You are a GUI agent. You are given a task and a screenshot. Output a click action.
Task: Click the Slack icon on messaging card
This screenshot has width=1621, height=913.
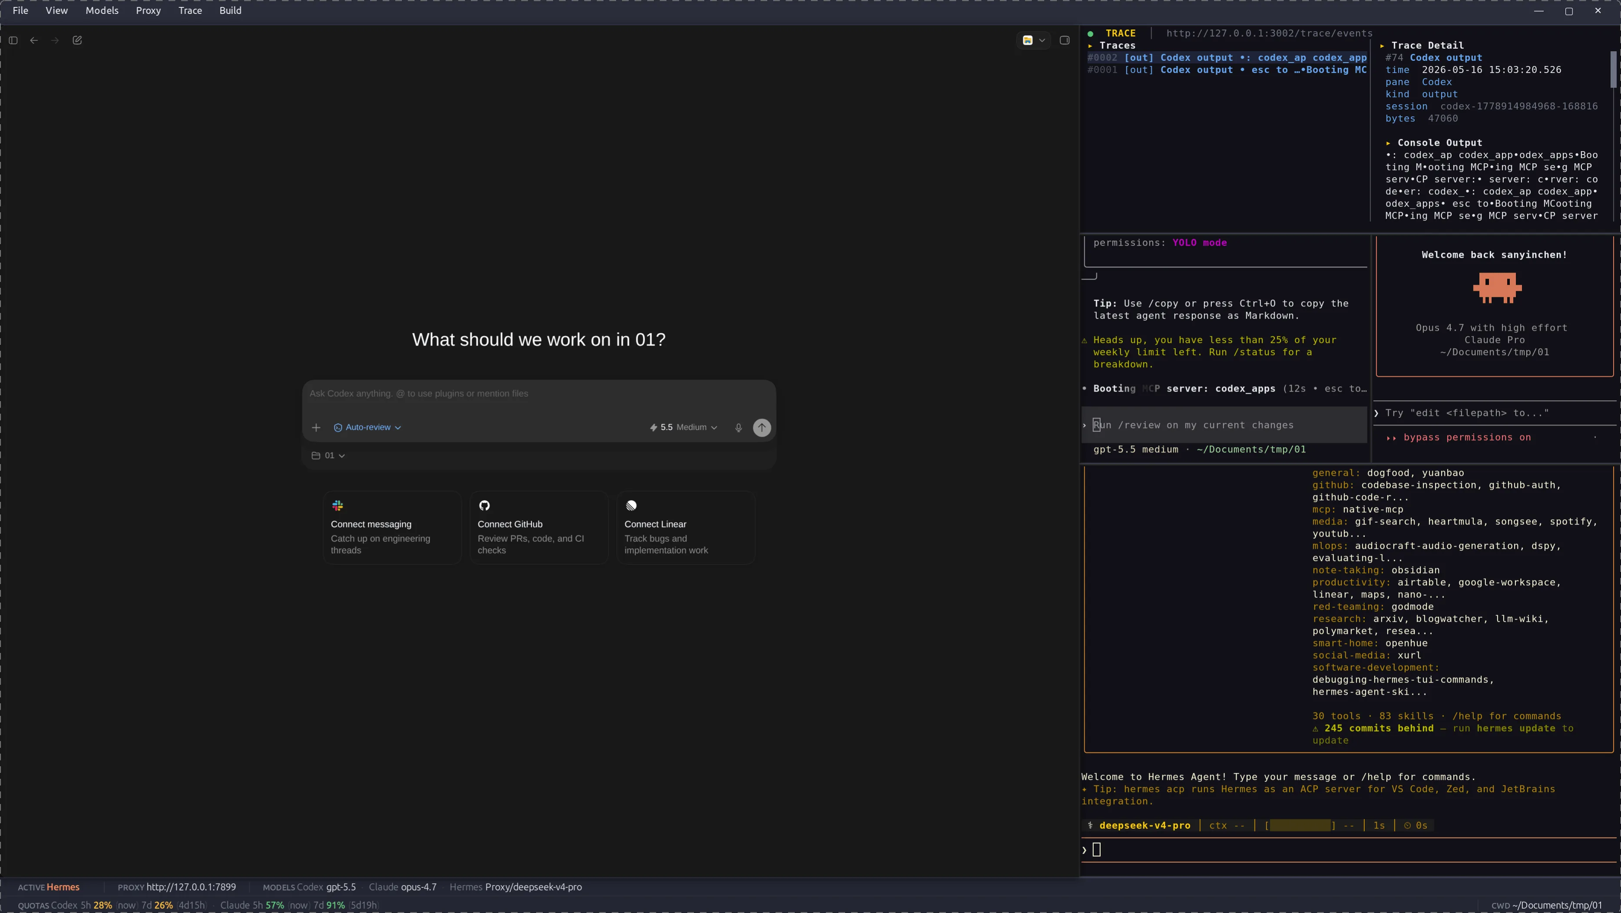pyautogui.click(x=338, y=505)
